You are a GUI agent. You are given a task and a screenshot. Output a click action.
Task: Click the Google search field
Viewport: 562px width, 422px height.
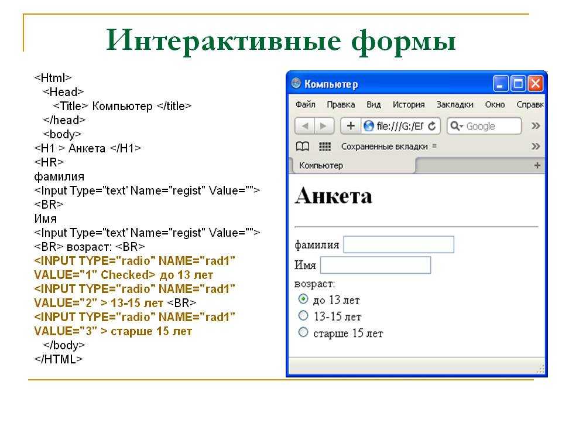tap(484, 126)
